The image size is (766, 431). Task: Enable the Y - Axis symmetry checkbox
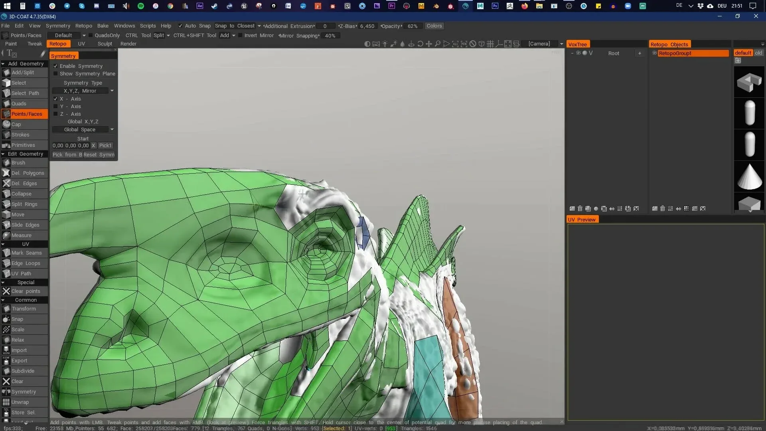click(55, 106)
